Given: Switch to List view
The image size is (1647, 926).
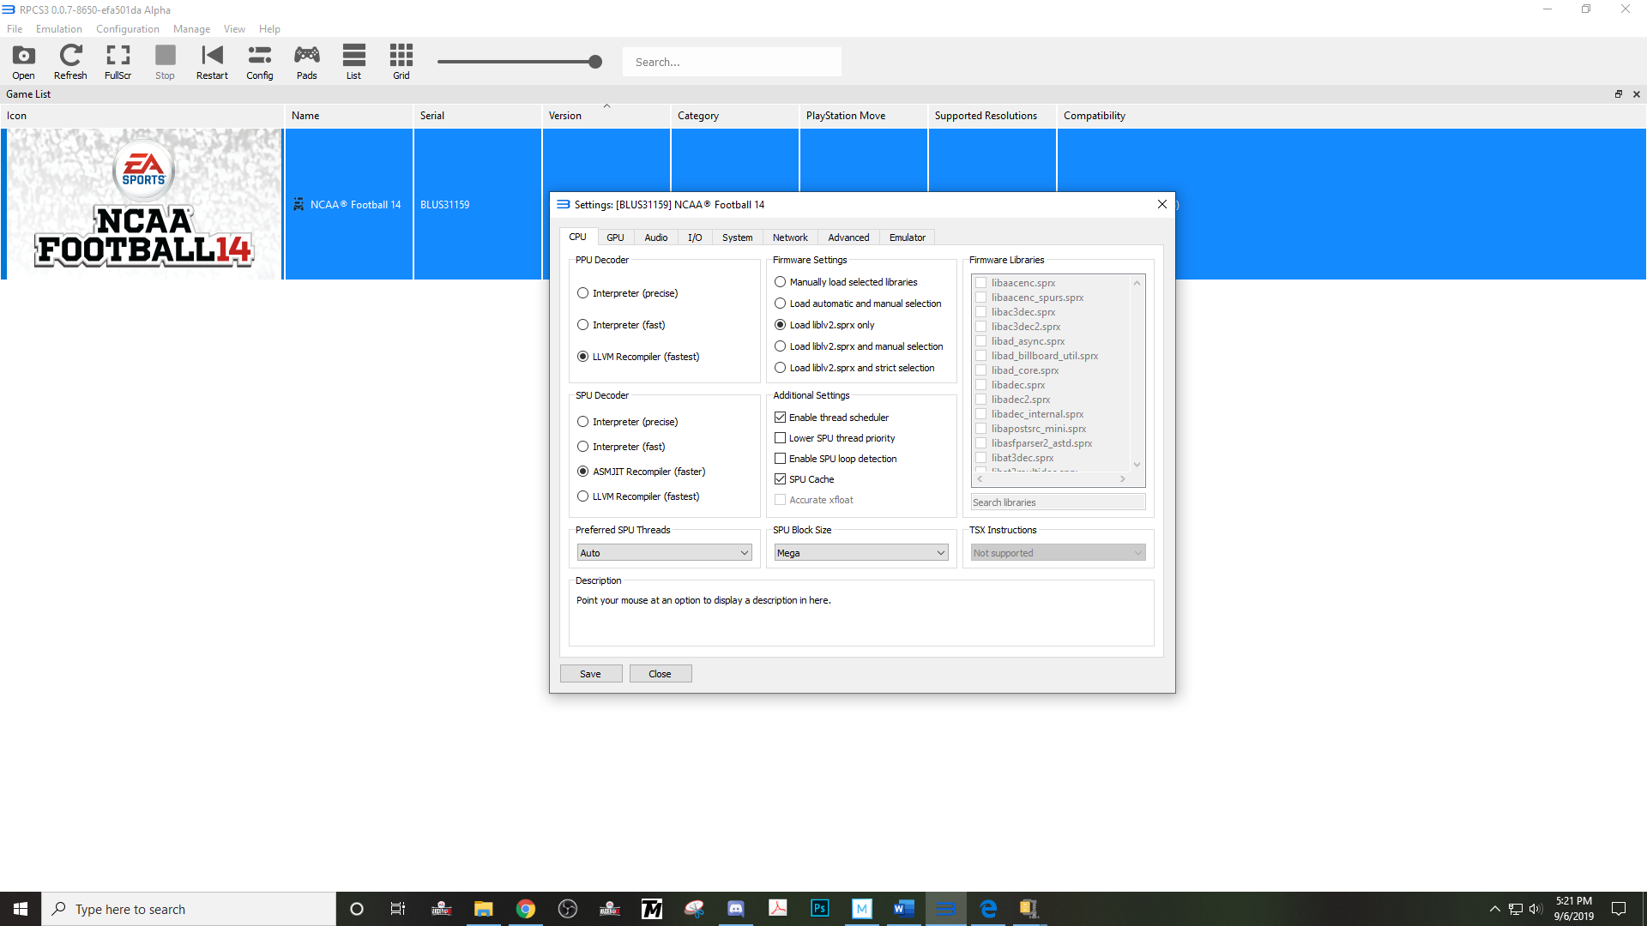Looking at the screenshot, I should click(353, 62).
